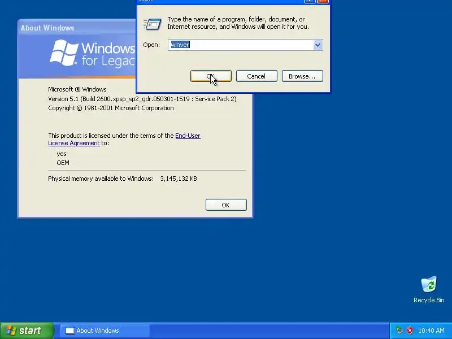Click the About Windows title bar

click(76, 28)
